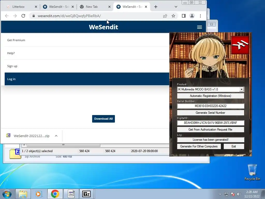The width and height of the screenshot is (265, 199).
Task: Open Windows Explorer from taskbar
Action: 23,194
